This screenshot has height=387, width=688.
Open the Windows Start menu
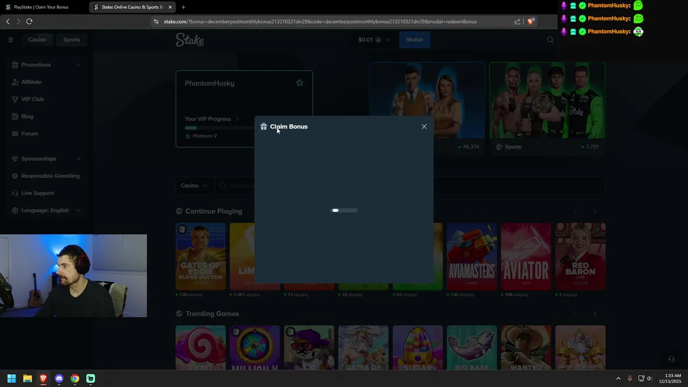click(x=11, y=378)
